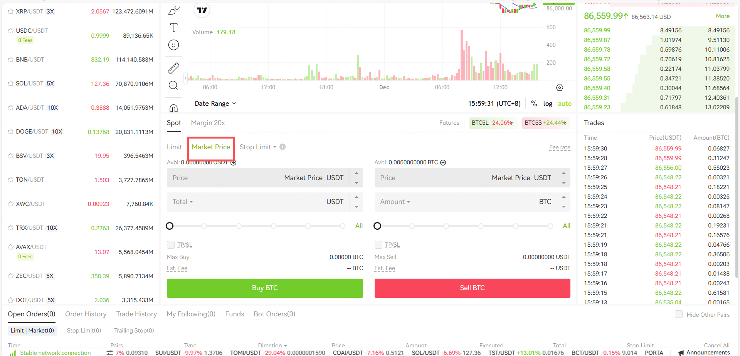Open the Total unit dropdown

pyautogui.click(x=183, y=202)
